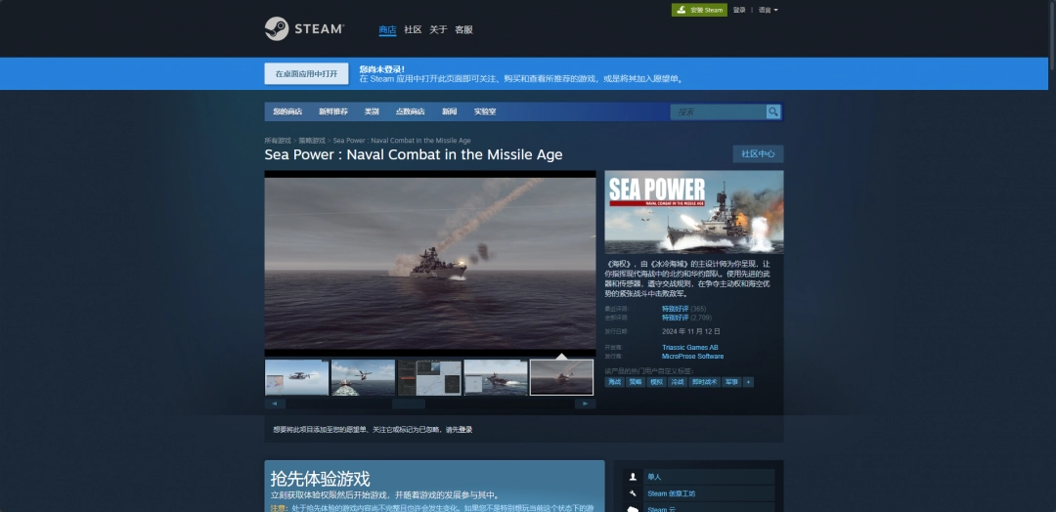Select the third thumbnail showing map interface
Viewport: 1056px width, 512px height.
(x=429, y=377)
